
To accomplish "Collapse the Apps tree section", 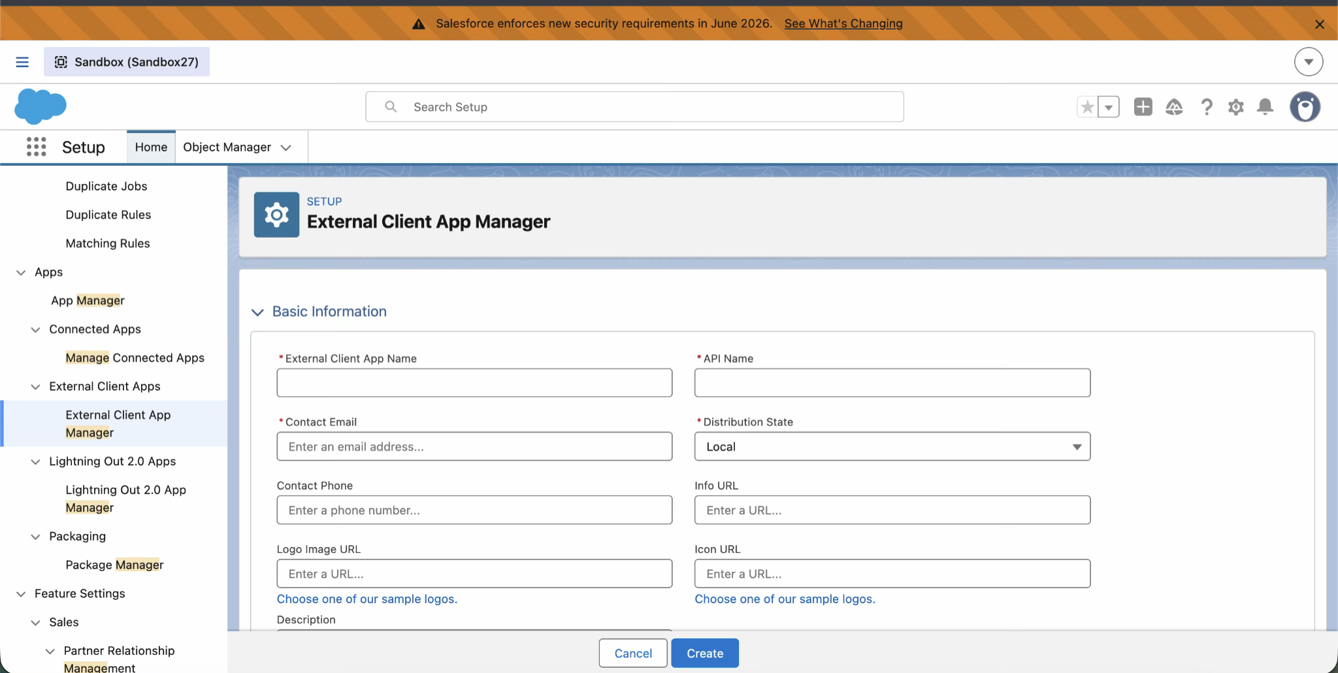I will [x=21, y=272].
